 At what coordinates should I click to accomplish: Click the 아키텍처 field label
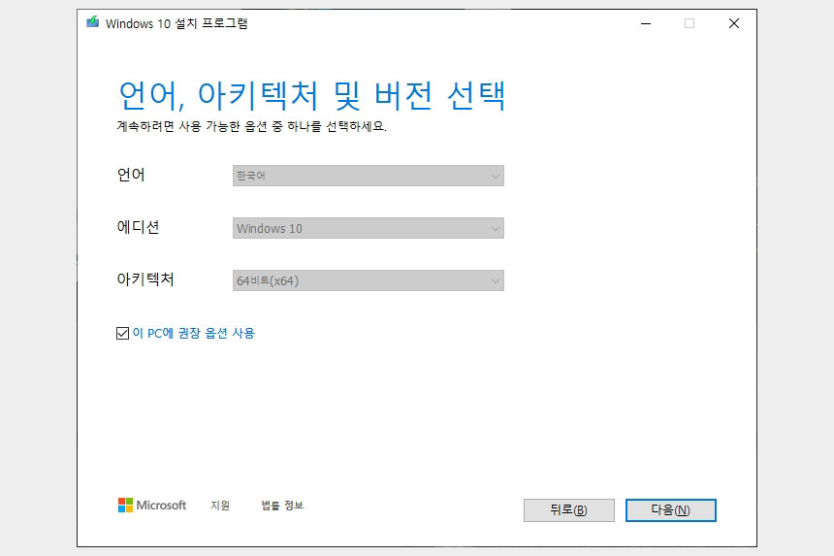click(145, 279)
